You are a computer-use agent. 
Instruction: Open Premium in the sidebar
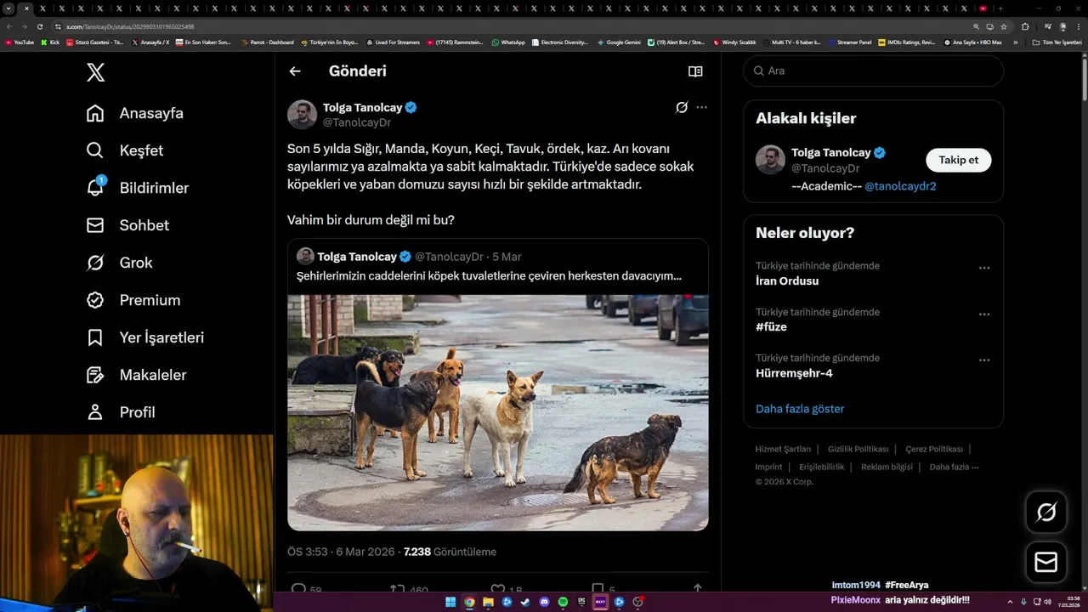133,300
